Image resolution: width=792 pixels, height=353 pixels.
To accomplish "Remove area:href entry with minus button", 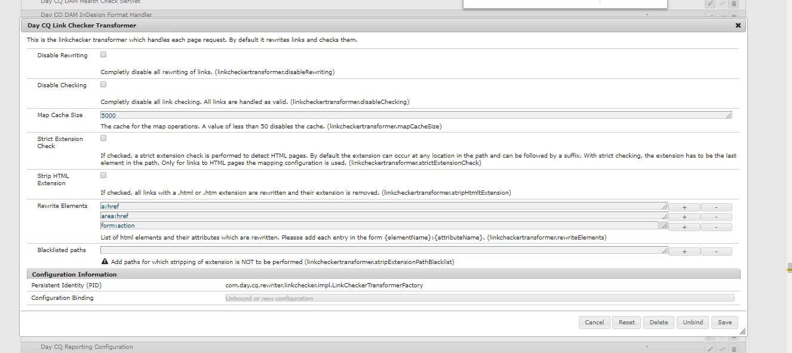I will pyautogui.click(x=716, y=217).
